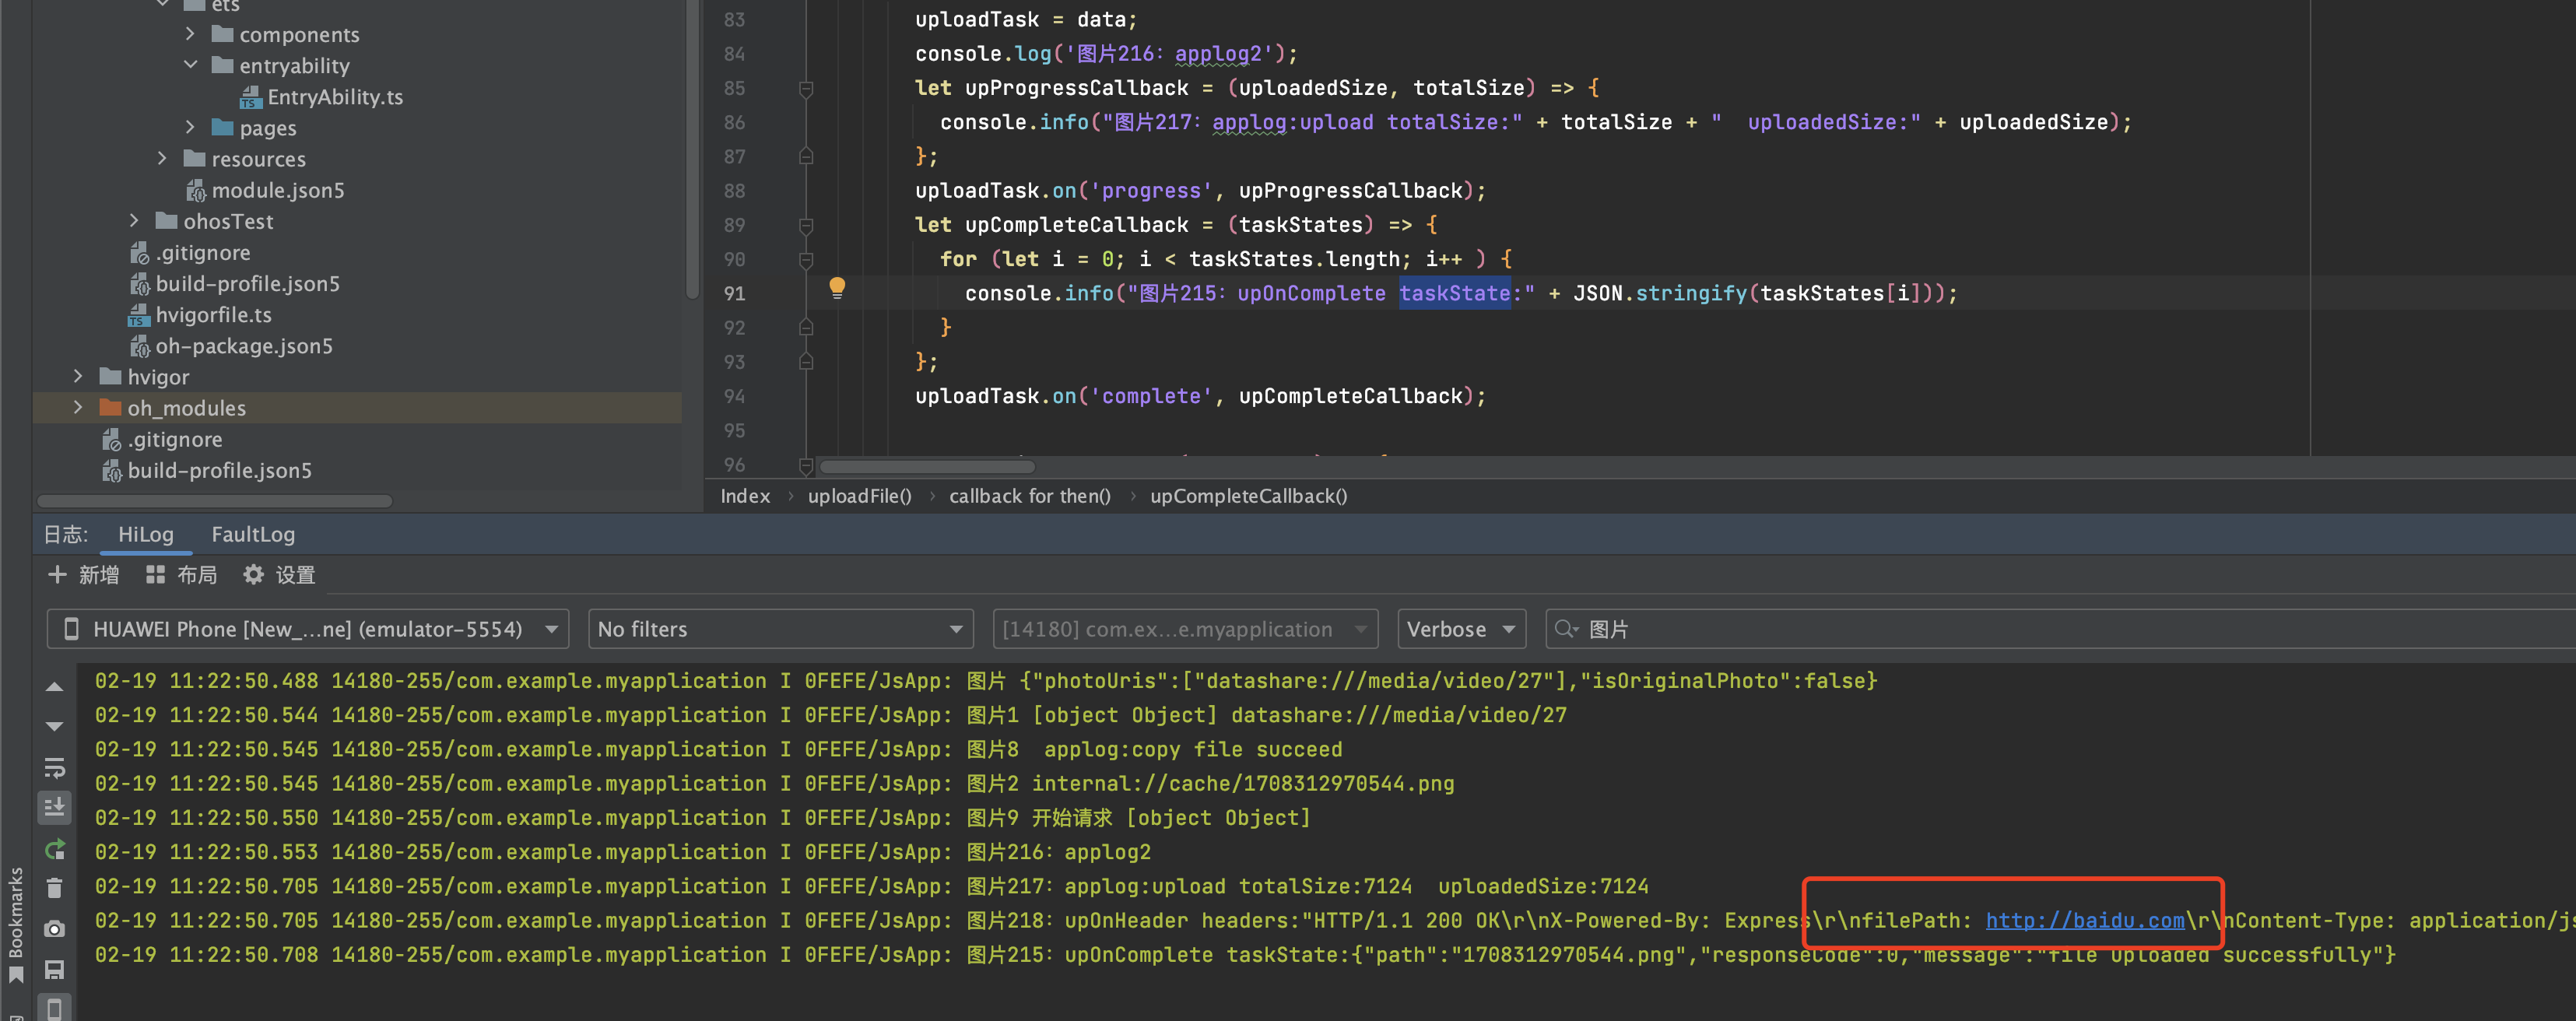This screenshot has width=2576, height=1021.
Task: Toggle fold marker on line 93
Action: coord(806,362)
